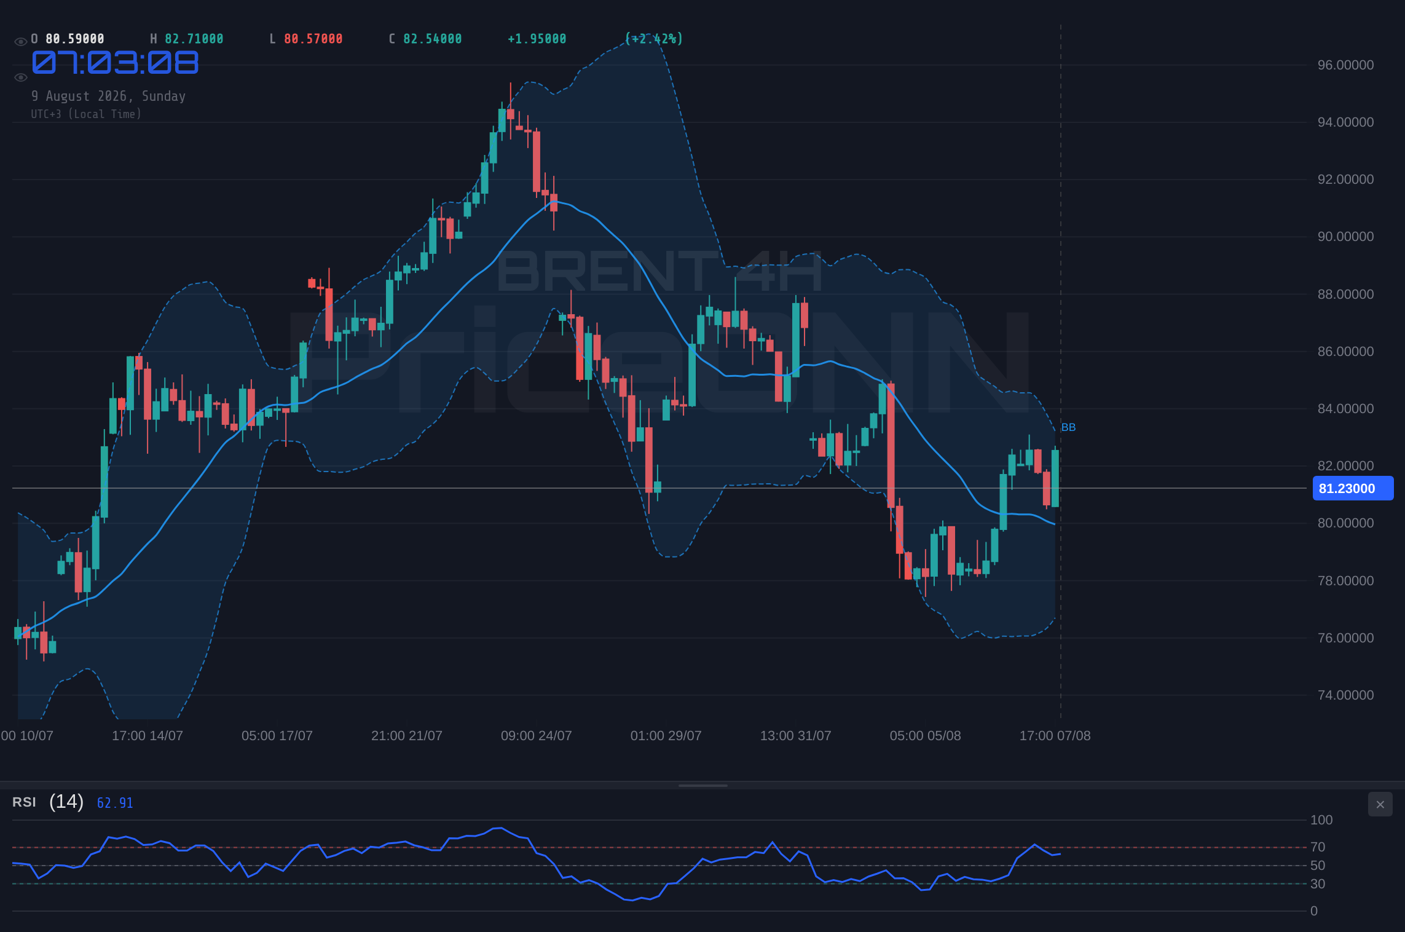Click the RSI indicator title
The image size is (1405, 932).
(x=24, y=802)
